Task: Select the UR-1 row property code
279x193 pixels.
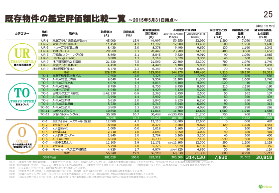Action: coord(45,41)
